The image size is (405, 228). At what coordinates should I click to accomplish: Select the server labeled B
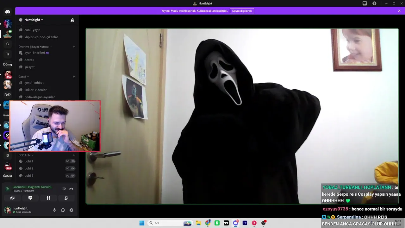(8, 155)
